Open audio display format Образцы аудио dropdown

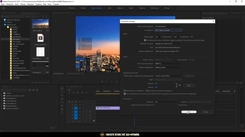tap(168, 67)
